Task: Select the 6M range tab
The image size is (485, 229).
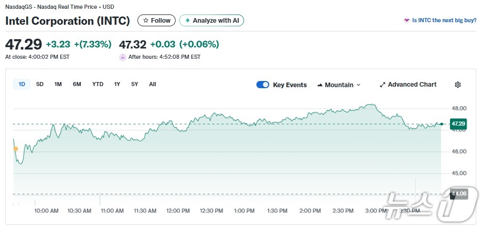Action: (77, 84)
